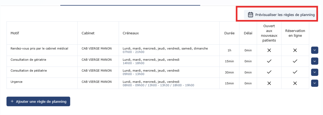Expand chevron menu for Urgence row
323x115 pixels.
click(x=315, y=83)
